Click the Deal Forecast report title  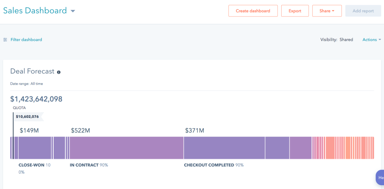pyautogui.click(x=32, y=71)
